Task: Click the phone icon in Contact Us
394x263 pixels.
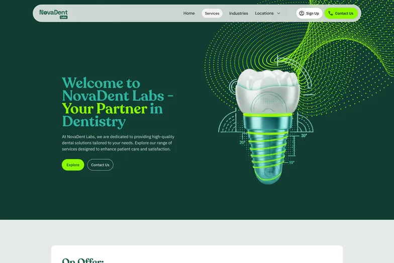Action: [331, 13]
